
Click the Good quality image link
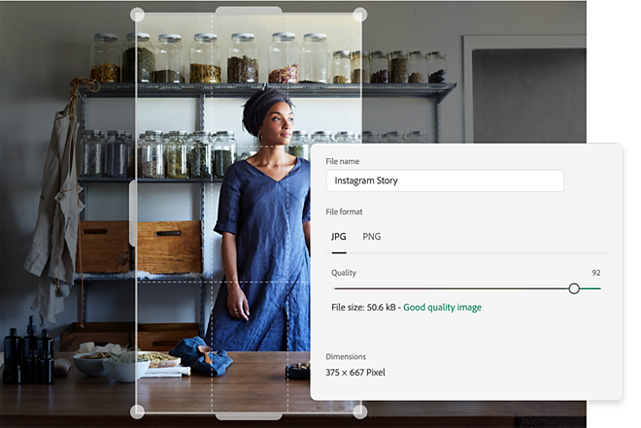tap(442, 308)
